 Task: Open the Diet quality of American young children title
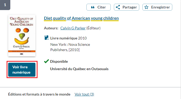pyautogui.click(x=81, y=18)
